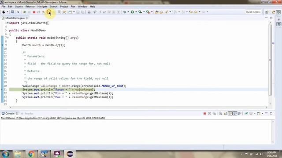Click the Open Perspective icon
282x158 pixels.
(267, 12)
